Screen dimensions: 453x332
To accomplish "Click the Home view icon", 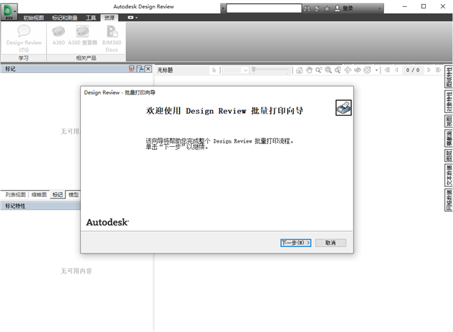I will coord(300,70).
